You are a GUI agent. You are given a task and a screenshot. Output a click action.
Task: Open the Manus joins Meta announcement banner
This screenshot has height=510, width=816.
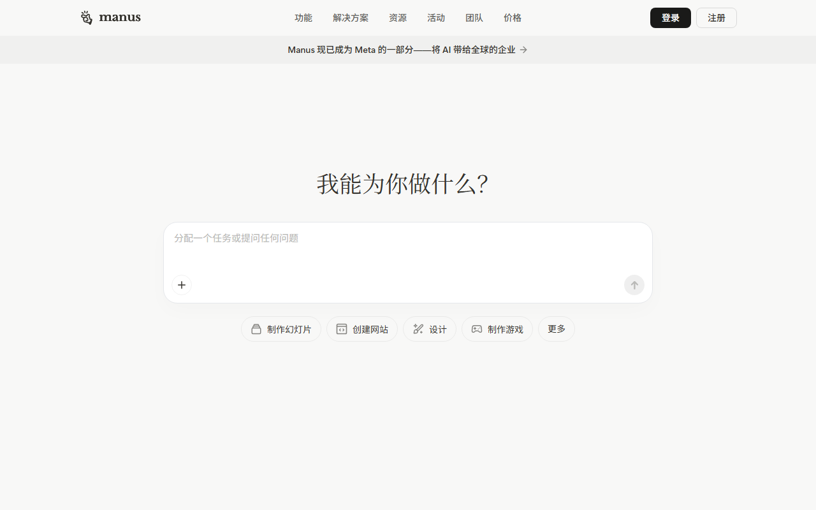[408, 50]
